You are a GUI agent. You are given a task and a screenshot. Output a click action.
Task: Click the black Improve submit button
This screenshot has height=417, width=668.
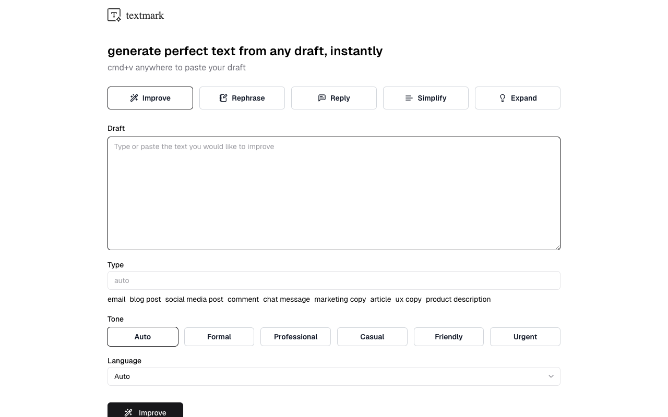pyautogui.click(x=145, y=410)
